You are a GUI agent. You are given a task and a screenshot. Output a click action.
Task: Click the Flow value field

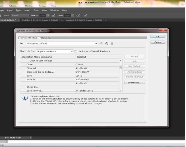click(67, 16)
